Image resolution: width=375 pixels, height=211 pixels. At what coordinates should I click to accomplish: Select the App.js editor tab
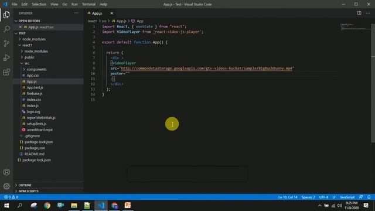(97, 13)
